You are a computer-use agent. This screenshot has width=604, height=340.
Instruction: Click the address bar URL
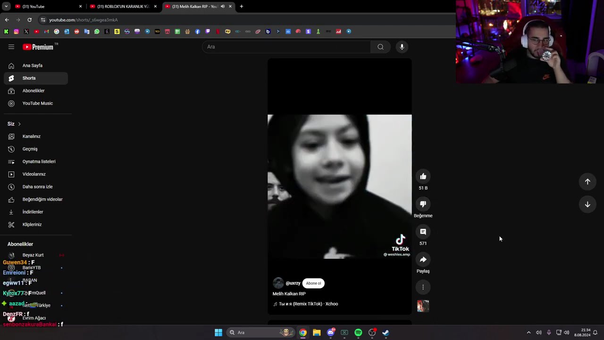click(x=84, y=20)
